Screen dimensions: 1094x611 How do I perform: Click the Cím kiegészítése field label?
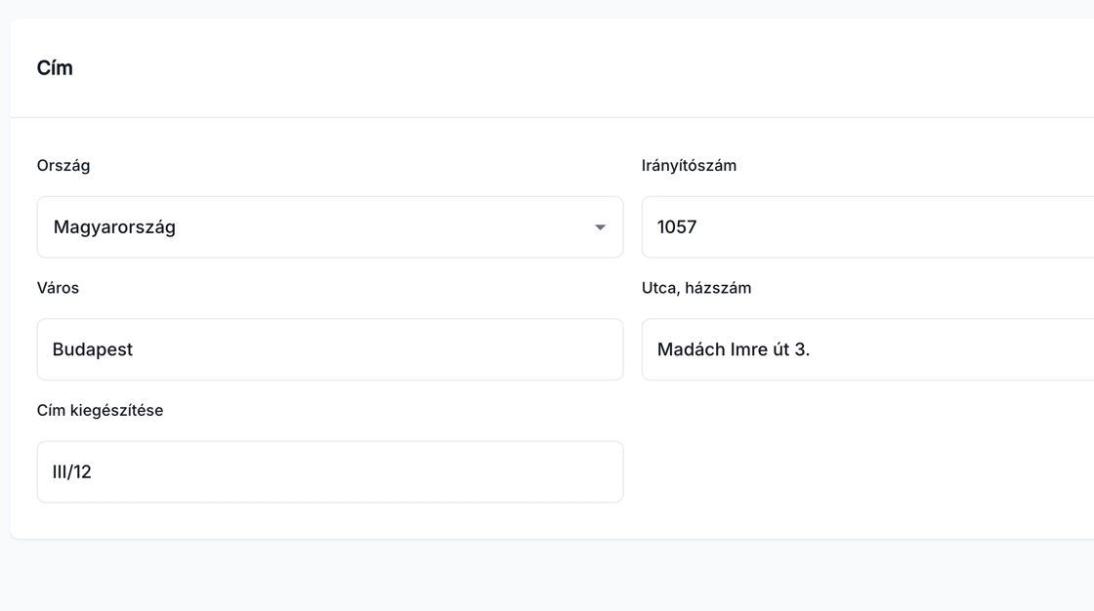(100, 411)
